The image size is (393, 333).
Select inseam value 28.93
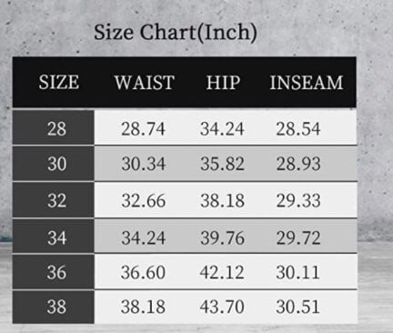point(298,164)
